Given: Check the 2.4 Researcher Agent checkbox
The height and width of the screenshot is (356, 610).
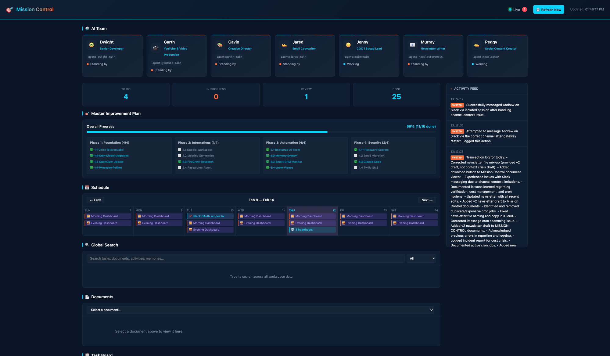Looking at the screenshot, I should pyautogui.click(x=180, y=167).
